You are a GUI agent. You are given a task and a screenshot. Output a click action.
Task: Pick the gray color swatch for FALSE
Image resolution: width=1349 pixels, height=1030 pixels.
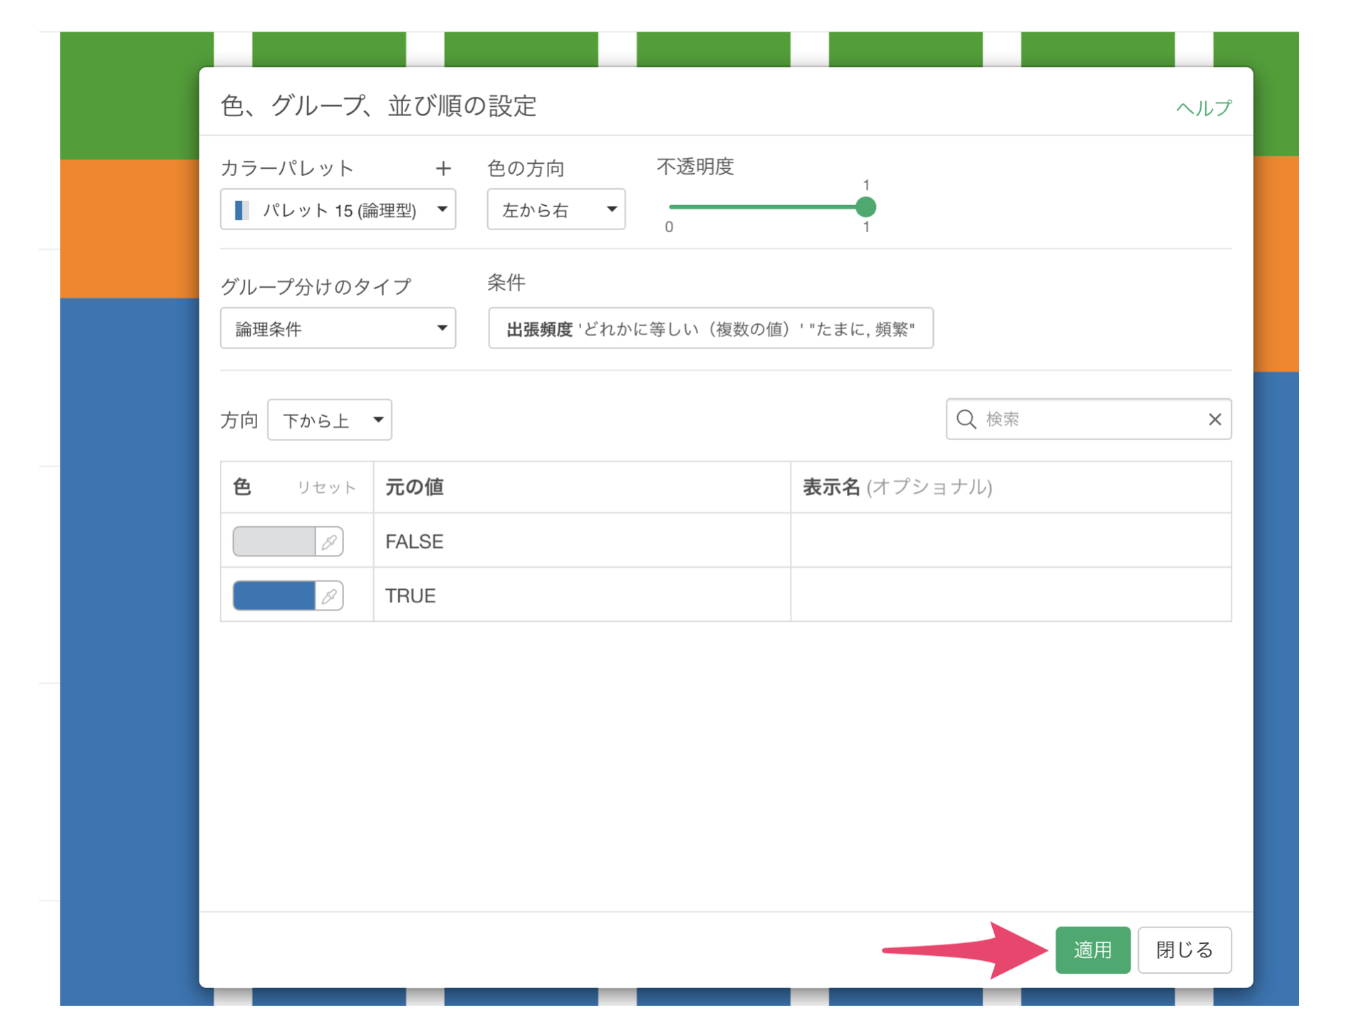tap(274, 542)
